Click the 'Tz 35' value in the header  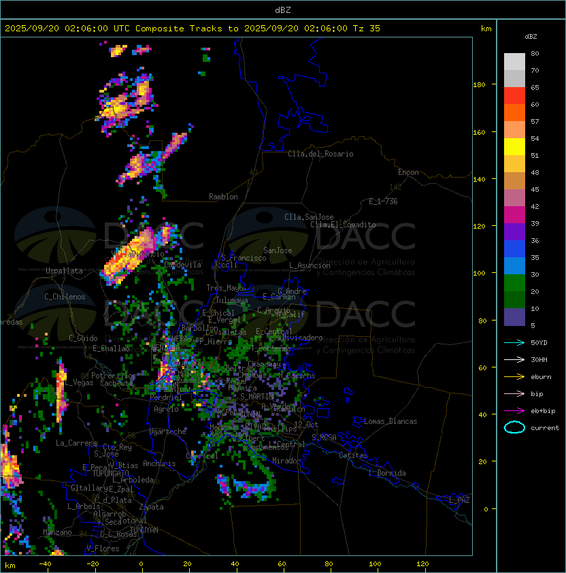pos(367,29)
